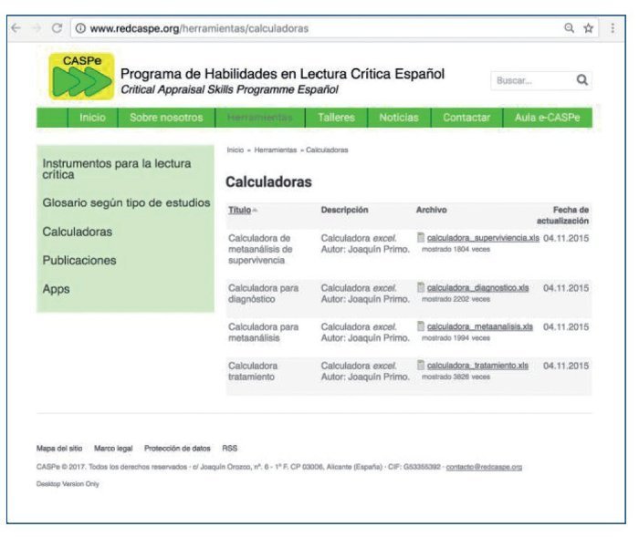Open the contacto@redcaspe.org email link

click(x=483, y=467)
